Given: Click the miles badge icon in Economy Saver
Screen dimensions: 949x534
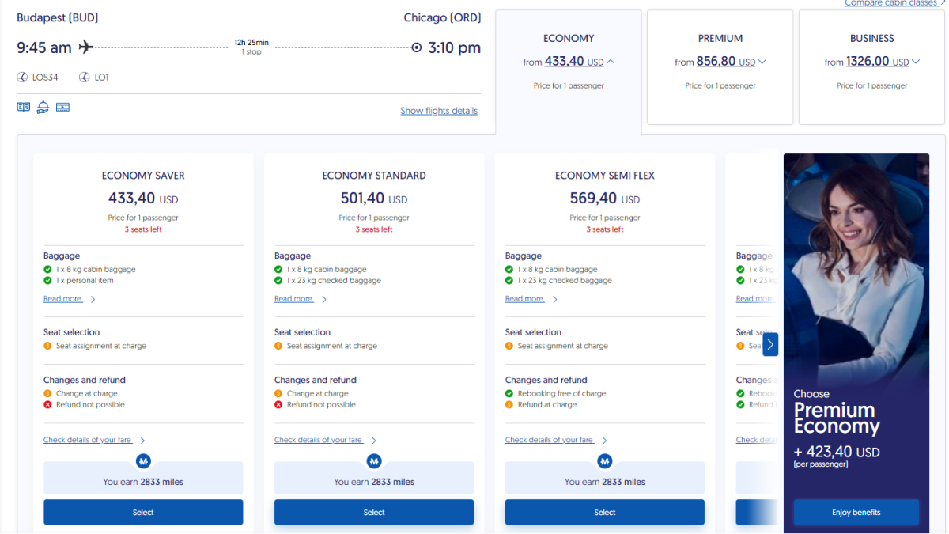Looking at the screenshot, I should (x=143, y=460).
